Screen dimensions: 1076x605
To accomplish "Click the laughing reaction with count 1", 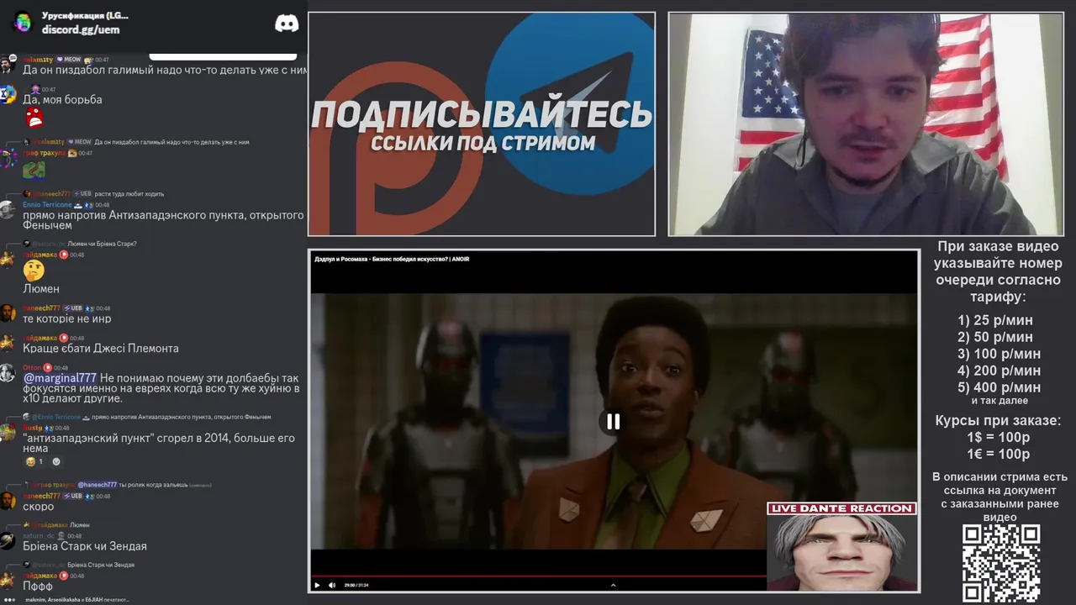I will point(34,461).
